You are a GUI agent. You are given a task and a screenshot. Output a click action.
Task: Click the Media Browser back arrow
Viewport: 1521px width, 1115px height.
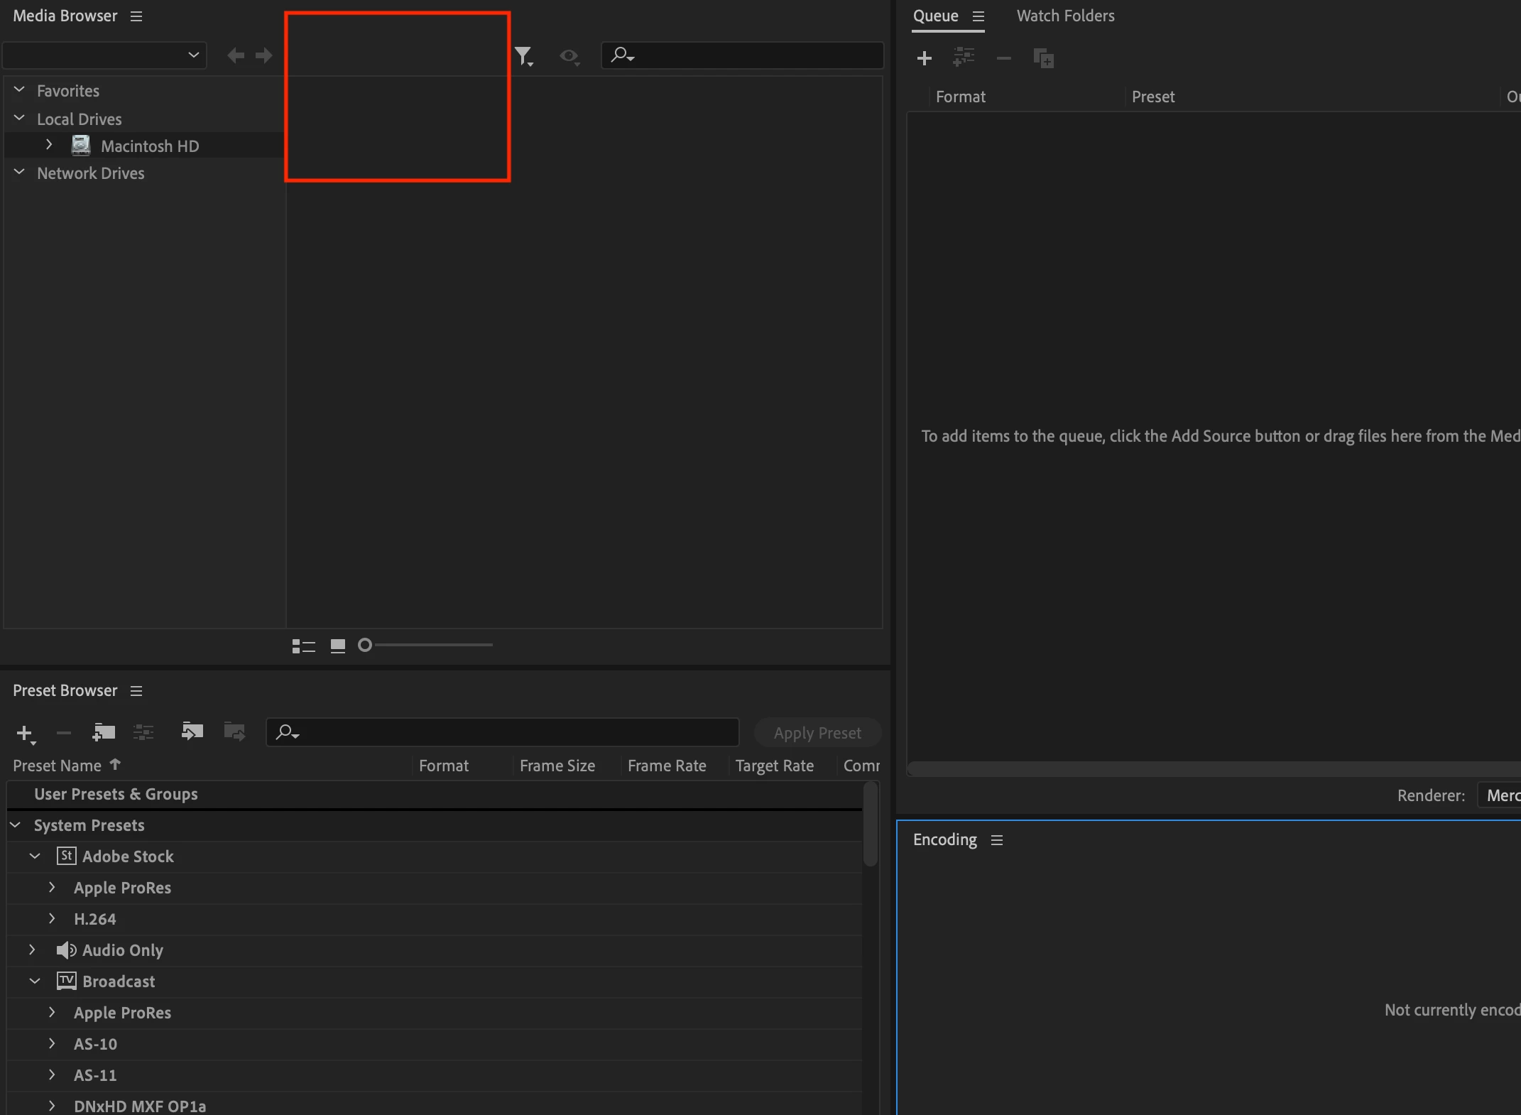pos(236,55)
